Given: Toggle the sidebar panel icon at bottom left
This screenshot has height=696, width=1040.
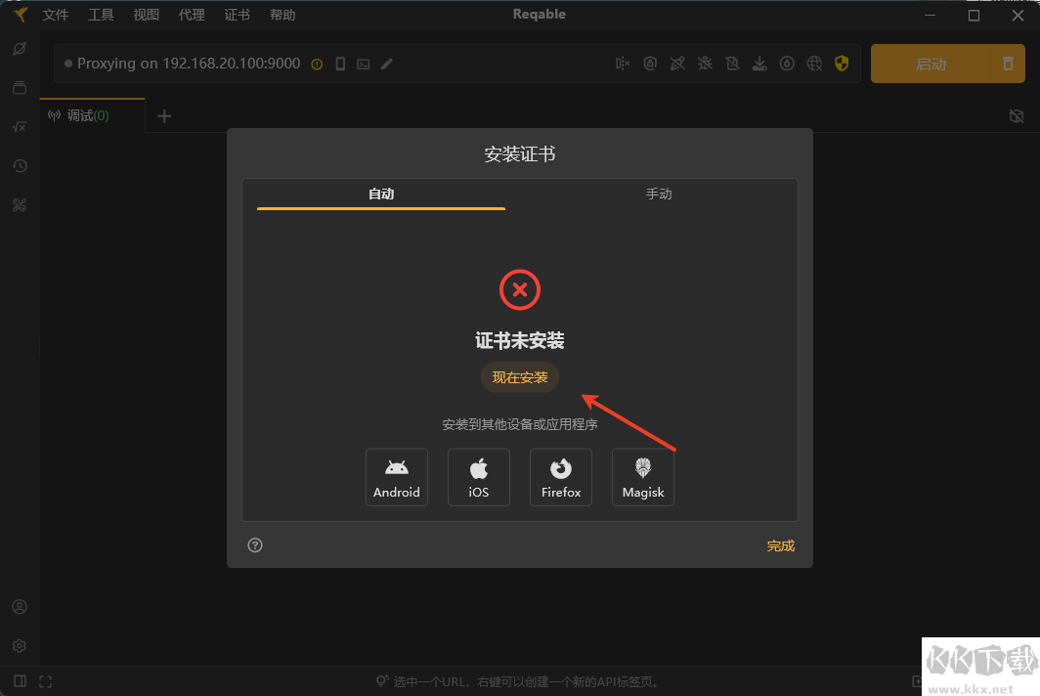Looking at the screenshot, I should (x=20, y=680).
